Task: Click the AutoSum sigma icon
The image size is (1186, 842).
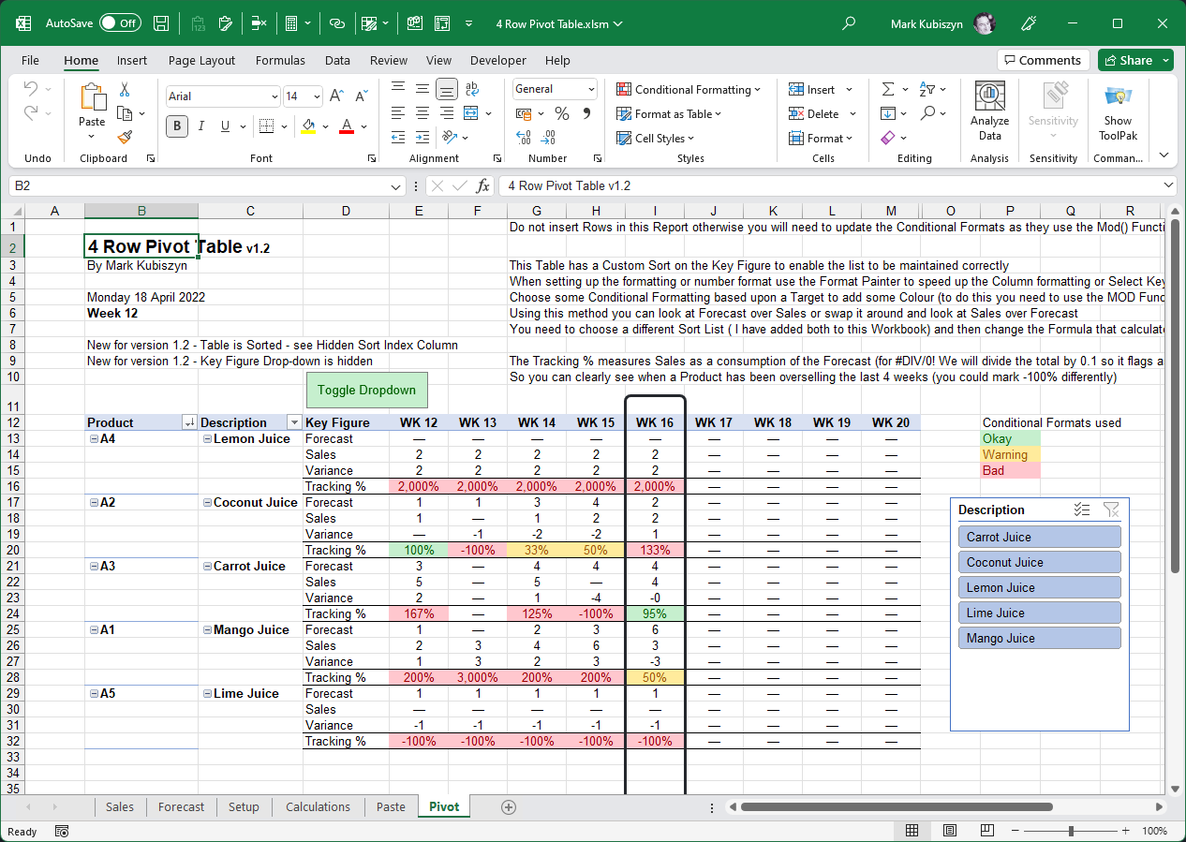Action: (x=888, y=89)
